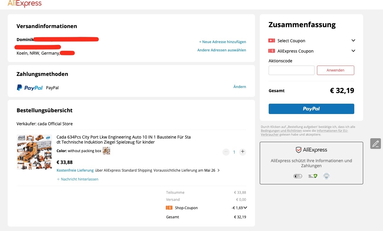383x231 pixels.
Task: Click the Zusammenfassung heading
Action: tap(302, 25)
